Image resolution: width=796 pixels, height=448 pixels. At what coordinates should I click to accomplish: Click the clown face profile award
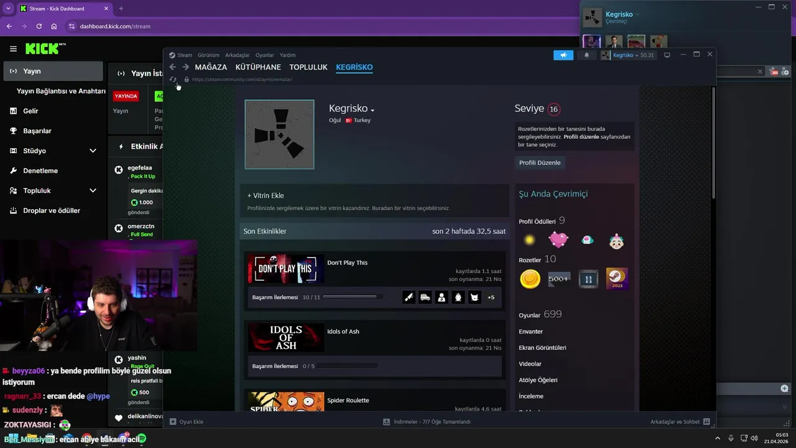pos(616,241)
